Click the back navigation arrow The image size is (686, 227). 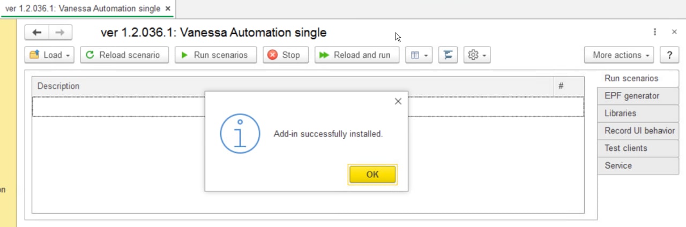pyautogui.click(x=37, y=33)
